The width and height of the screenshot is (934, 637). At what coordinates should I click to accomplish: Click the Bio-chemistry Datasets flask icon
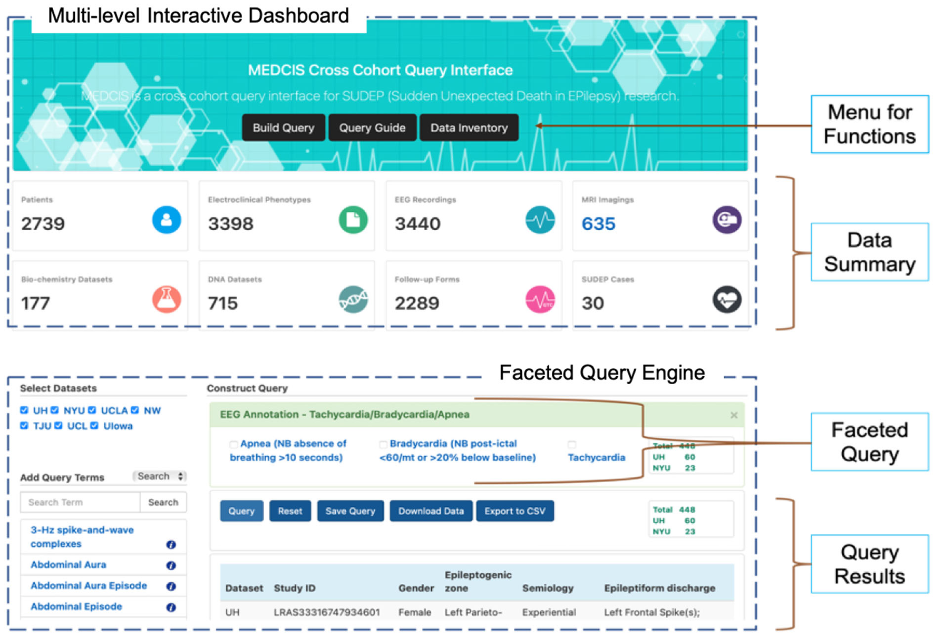pos(167,299)
